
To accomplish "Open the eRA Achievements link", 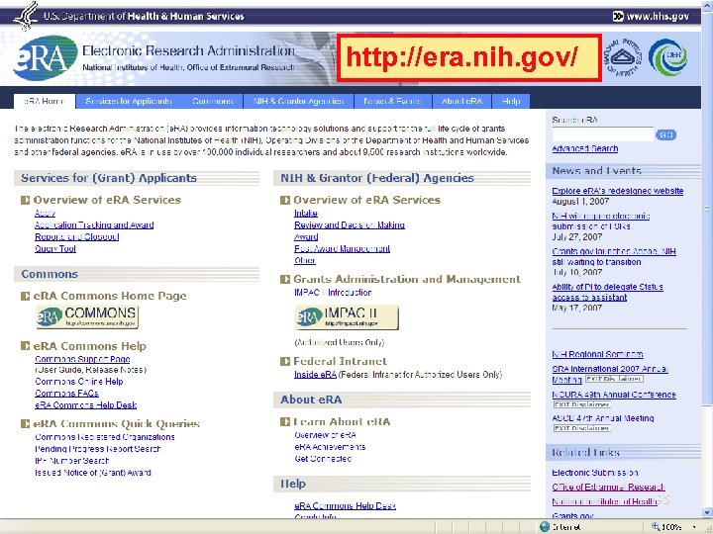I will [x=330, y=447].
